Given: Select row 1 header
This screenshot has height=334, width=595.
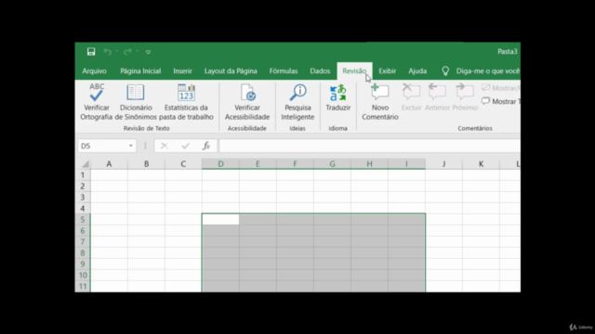Looking at the screenshot, I should click(83, 175).
